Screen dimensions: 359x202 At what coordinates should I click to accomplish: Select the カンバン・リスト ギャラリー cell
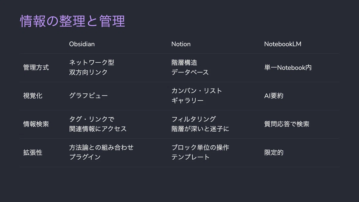pos(197,96)
